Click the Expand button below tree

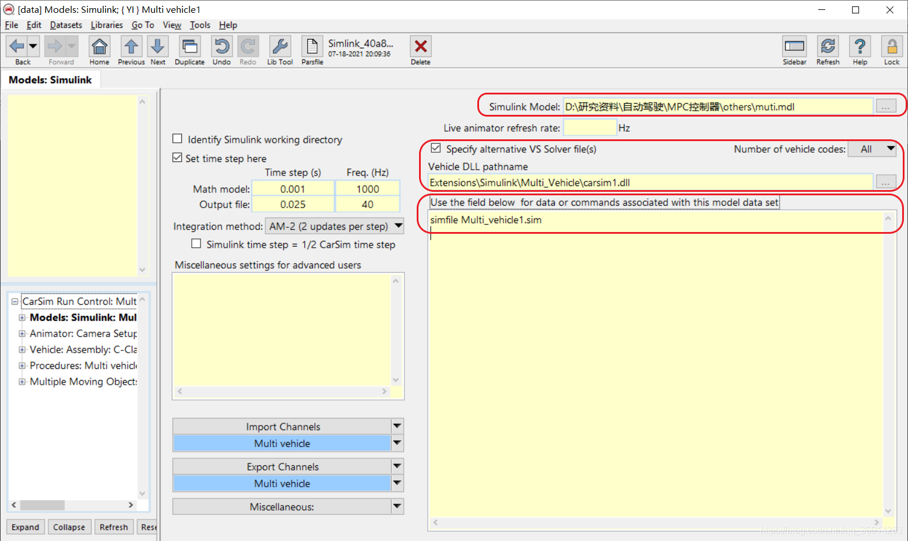pos(26,527)
